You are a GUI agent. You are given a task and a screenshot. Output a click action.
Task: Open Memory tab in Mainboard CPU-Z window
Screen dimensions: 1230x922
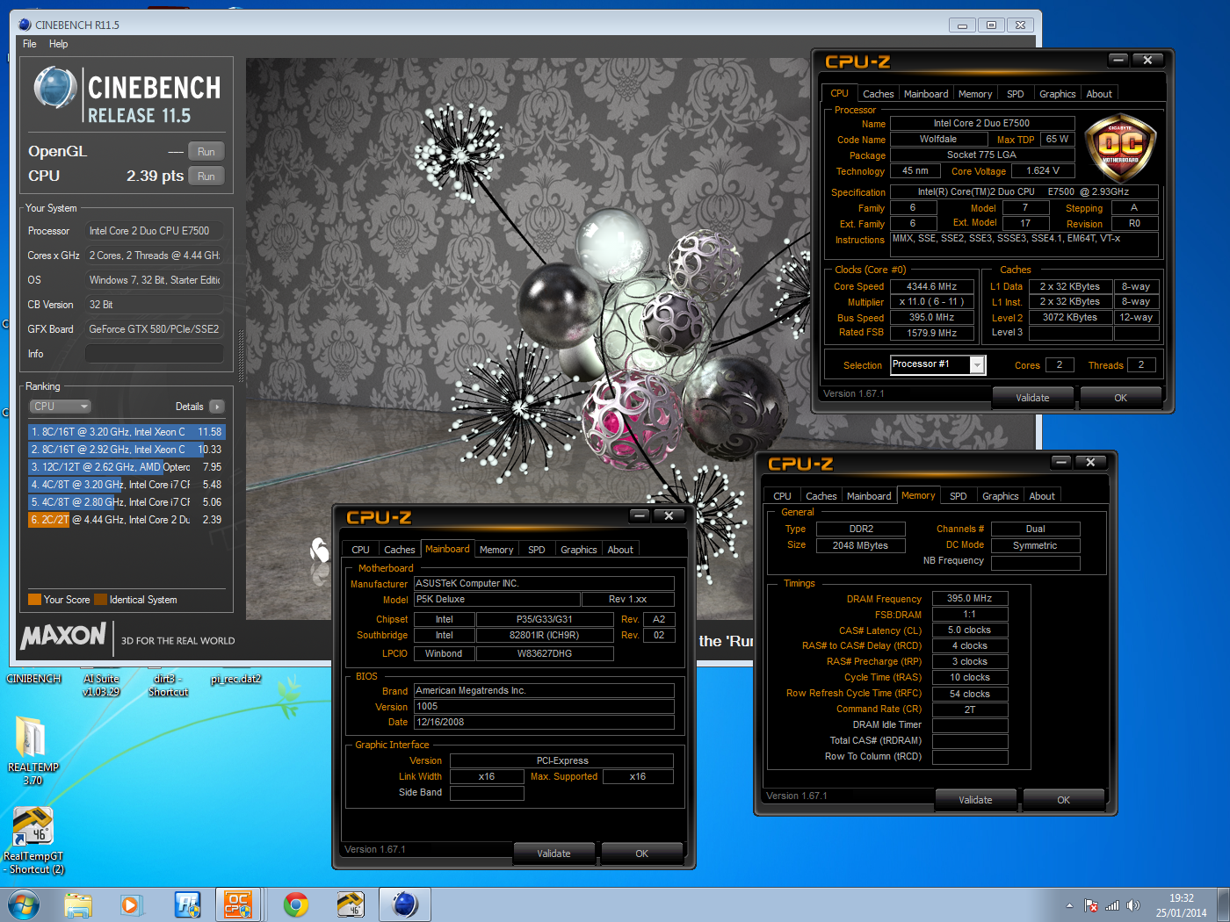click(x=496, y=550)
